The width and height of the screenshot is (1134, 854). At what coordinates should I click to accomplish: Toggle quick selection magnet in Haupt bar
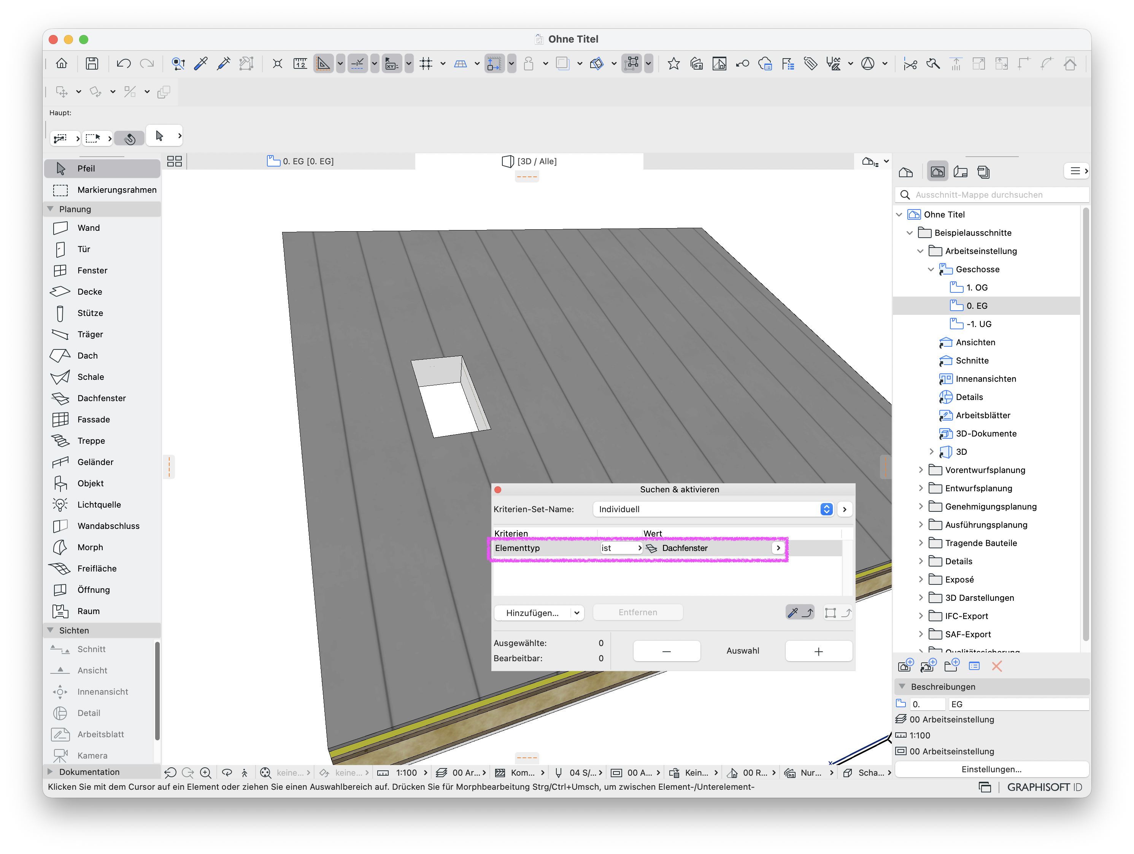pos(129,138)
